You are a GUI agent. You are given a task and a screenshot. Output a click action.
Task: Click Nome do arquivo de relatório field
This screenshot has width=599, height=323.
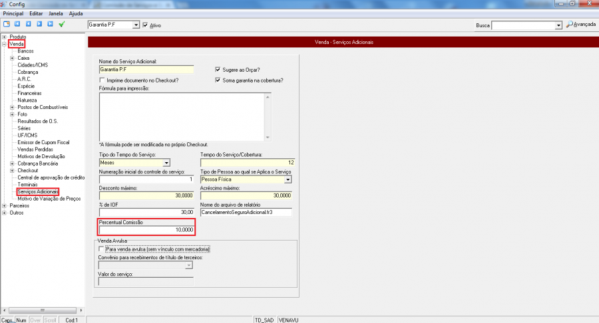click(246, 212)
